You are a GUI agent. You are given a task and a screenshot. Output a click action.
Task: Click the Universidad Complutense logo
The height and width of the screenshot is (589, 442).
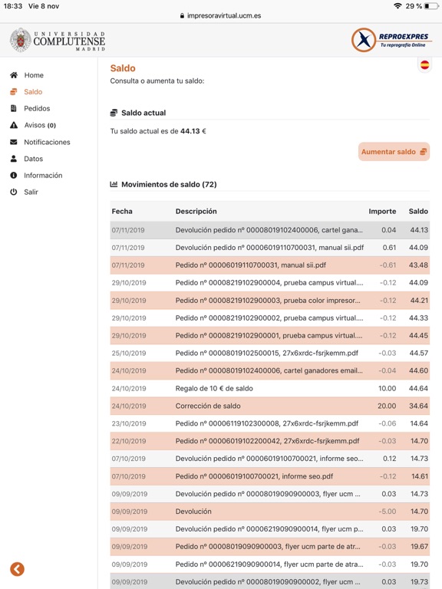pyautogui.click(x=58, y=40)
